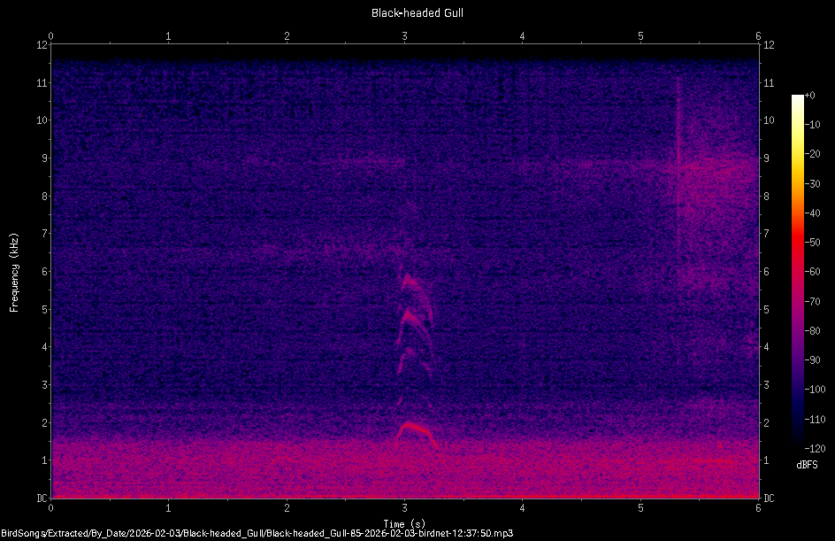835x541 pixels.
Task: Click the 5 label on the right frequency axis
Action: [765, 310]
